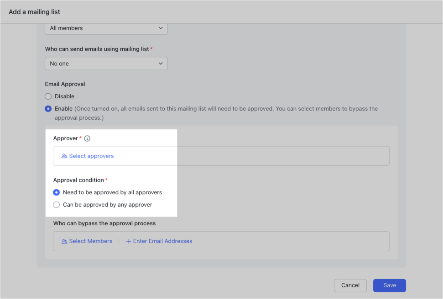
Task: Click the chevron on the All members selector
Action: click(161, 28)
